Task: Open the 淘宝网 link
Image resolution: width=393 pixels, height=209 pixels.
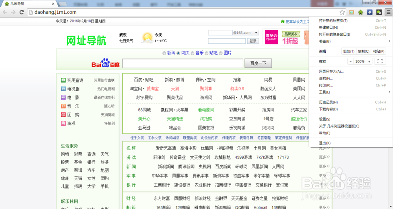Action: click(136, 89)
